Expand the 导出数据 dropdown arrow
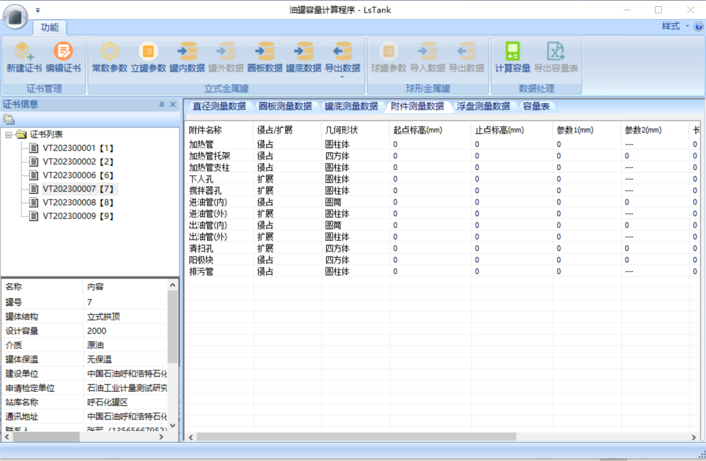 click(x=342, y=78)
